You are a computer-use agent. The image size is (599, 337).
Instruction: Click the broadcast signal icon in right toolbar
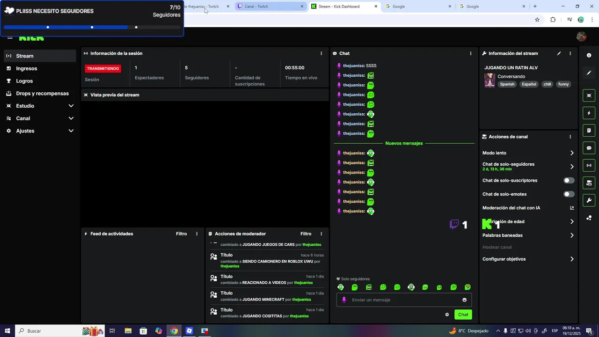click(x=589, y=165)
